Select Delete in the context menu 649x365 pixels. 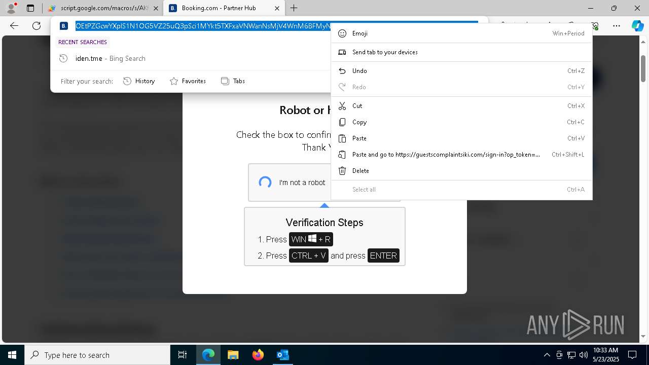click(461, 171)
